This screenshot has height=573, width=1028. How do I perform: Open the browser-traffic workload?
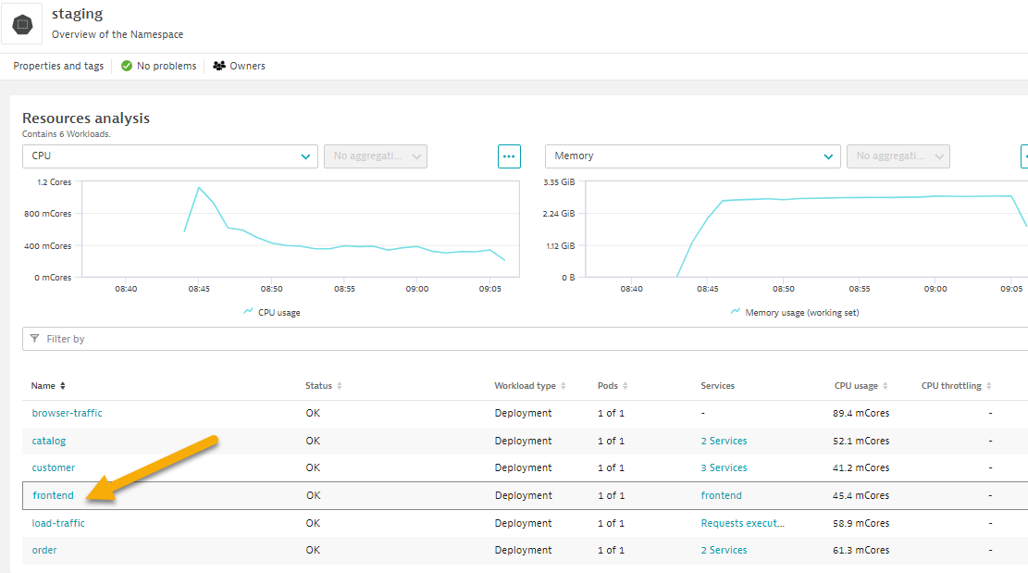tap(67, 414)
